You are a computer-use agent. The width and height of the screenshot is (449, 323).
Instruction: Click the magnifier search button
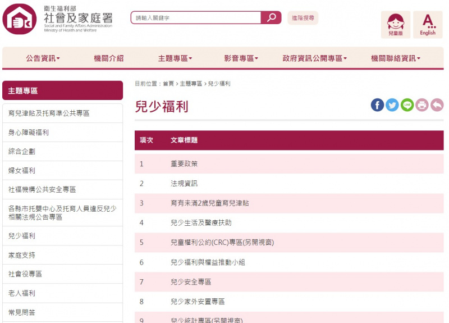(x=271, y=18)
